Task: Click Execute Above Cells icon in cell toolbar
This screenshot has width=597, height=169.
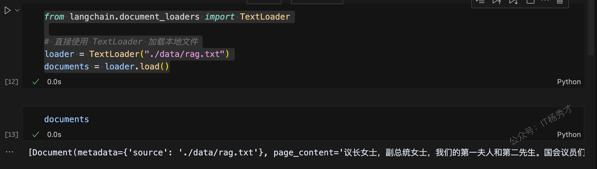Action: 497,1
